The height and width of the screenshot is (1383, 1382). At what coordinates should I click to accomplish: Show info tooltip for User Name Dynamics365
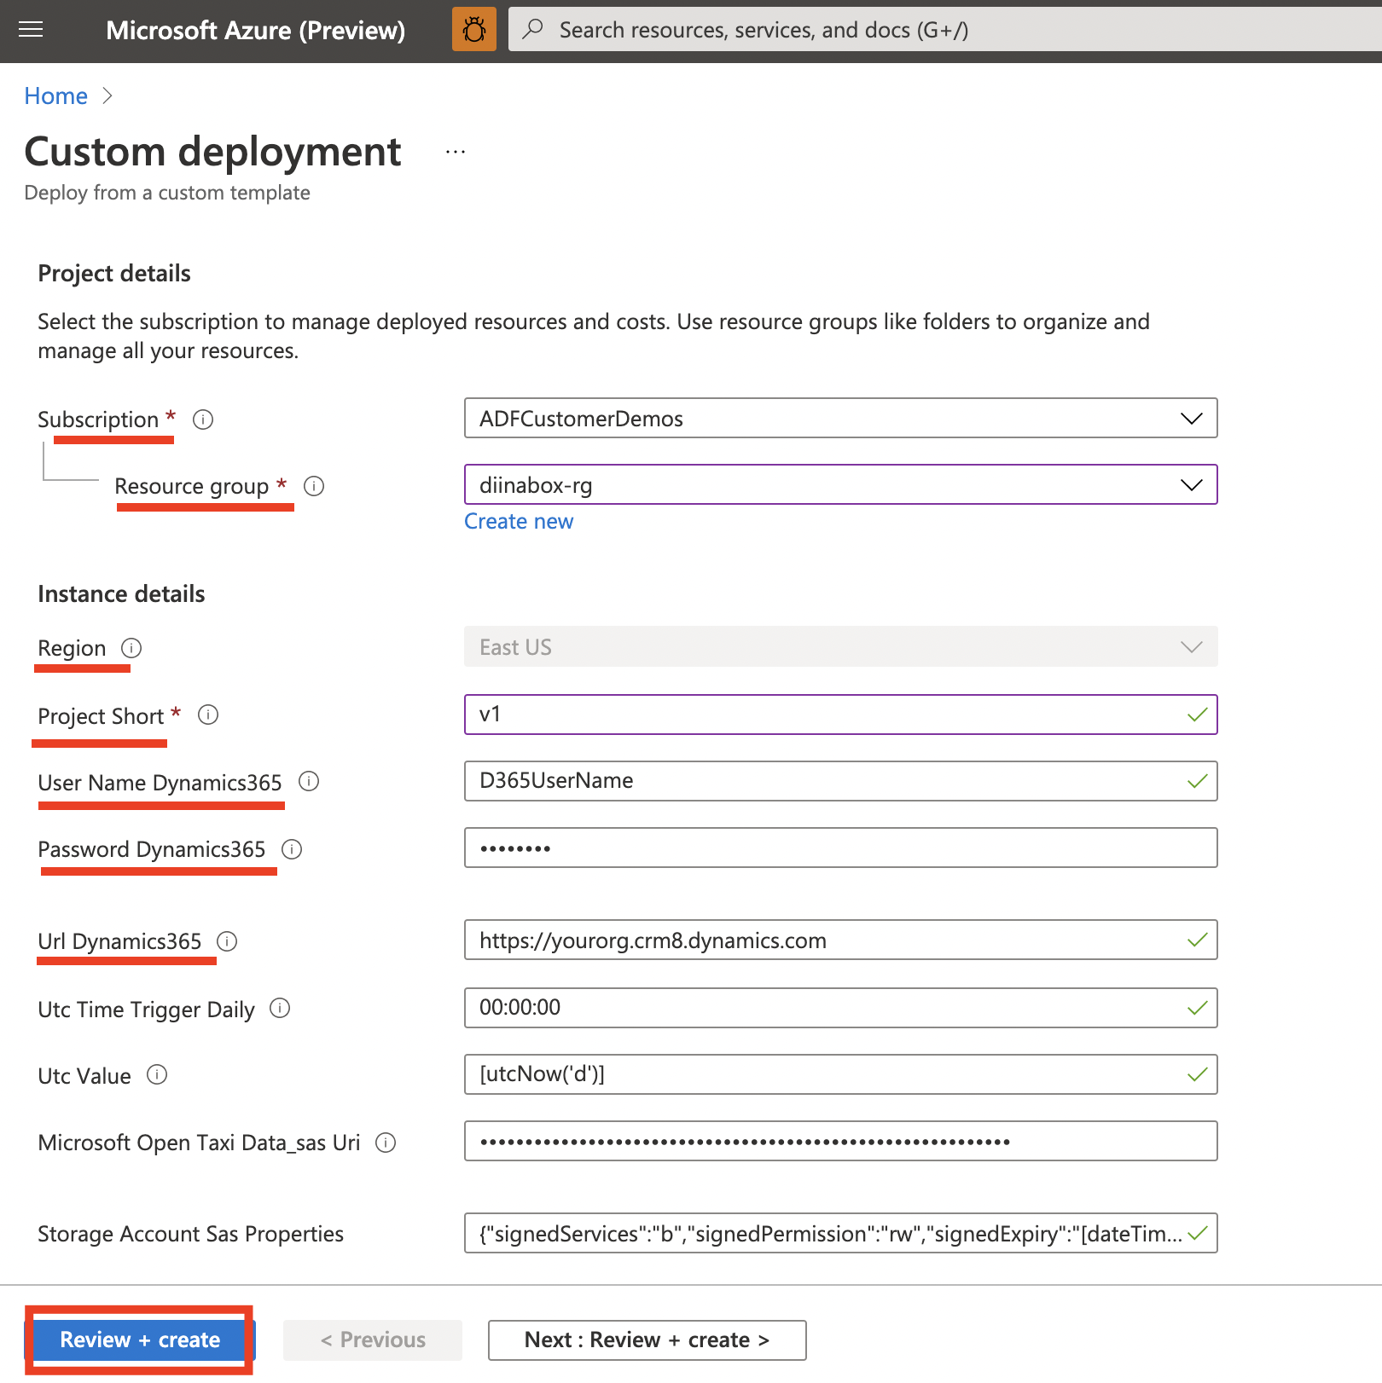309,781
